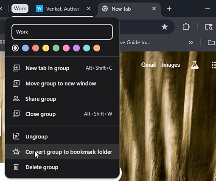Viewport: 216px width, 181px height.
Task: Click Delete group option
Action: coord(62,167)
